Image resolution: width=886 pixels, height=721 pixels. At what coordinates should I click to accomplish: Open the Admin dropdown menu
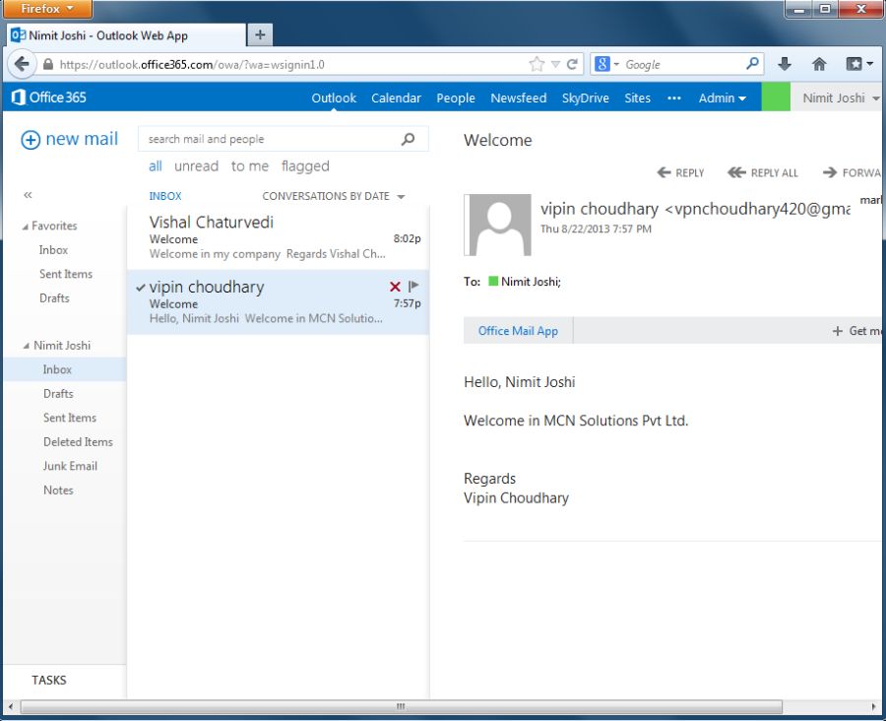click(723, 98)
